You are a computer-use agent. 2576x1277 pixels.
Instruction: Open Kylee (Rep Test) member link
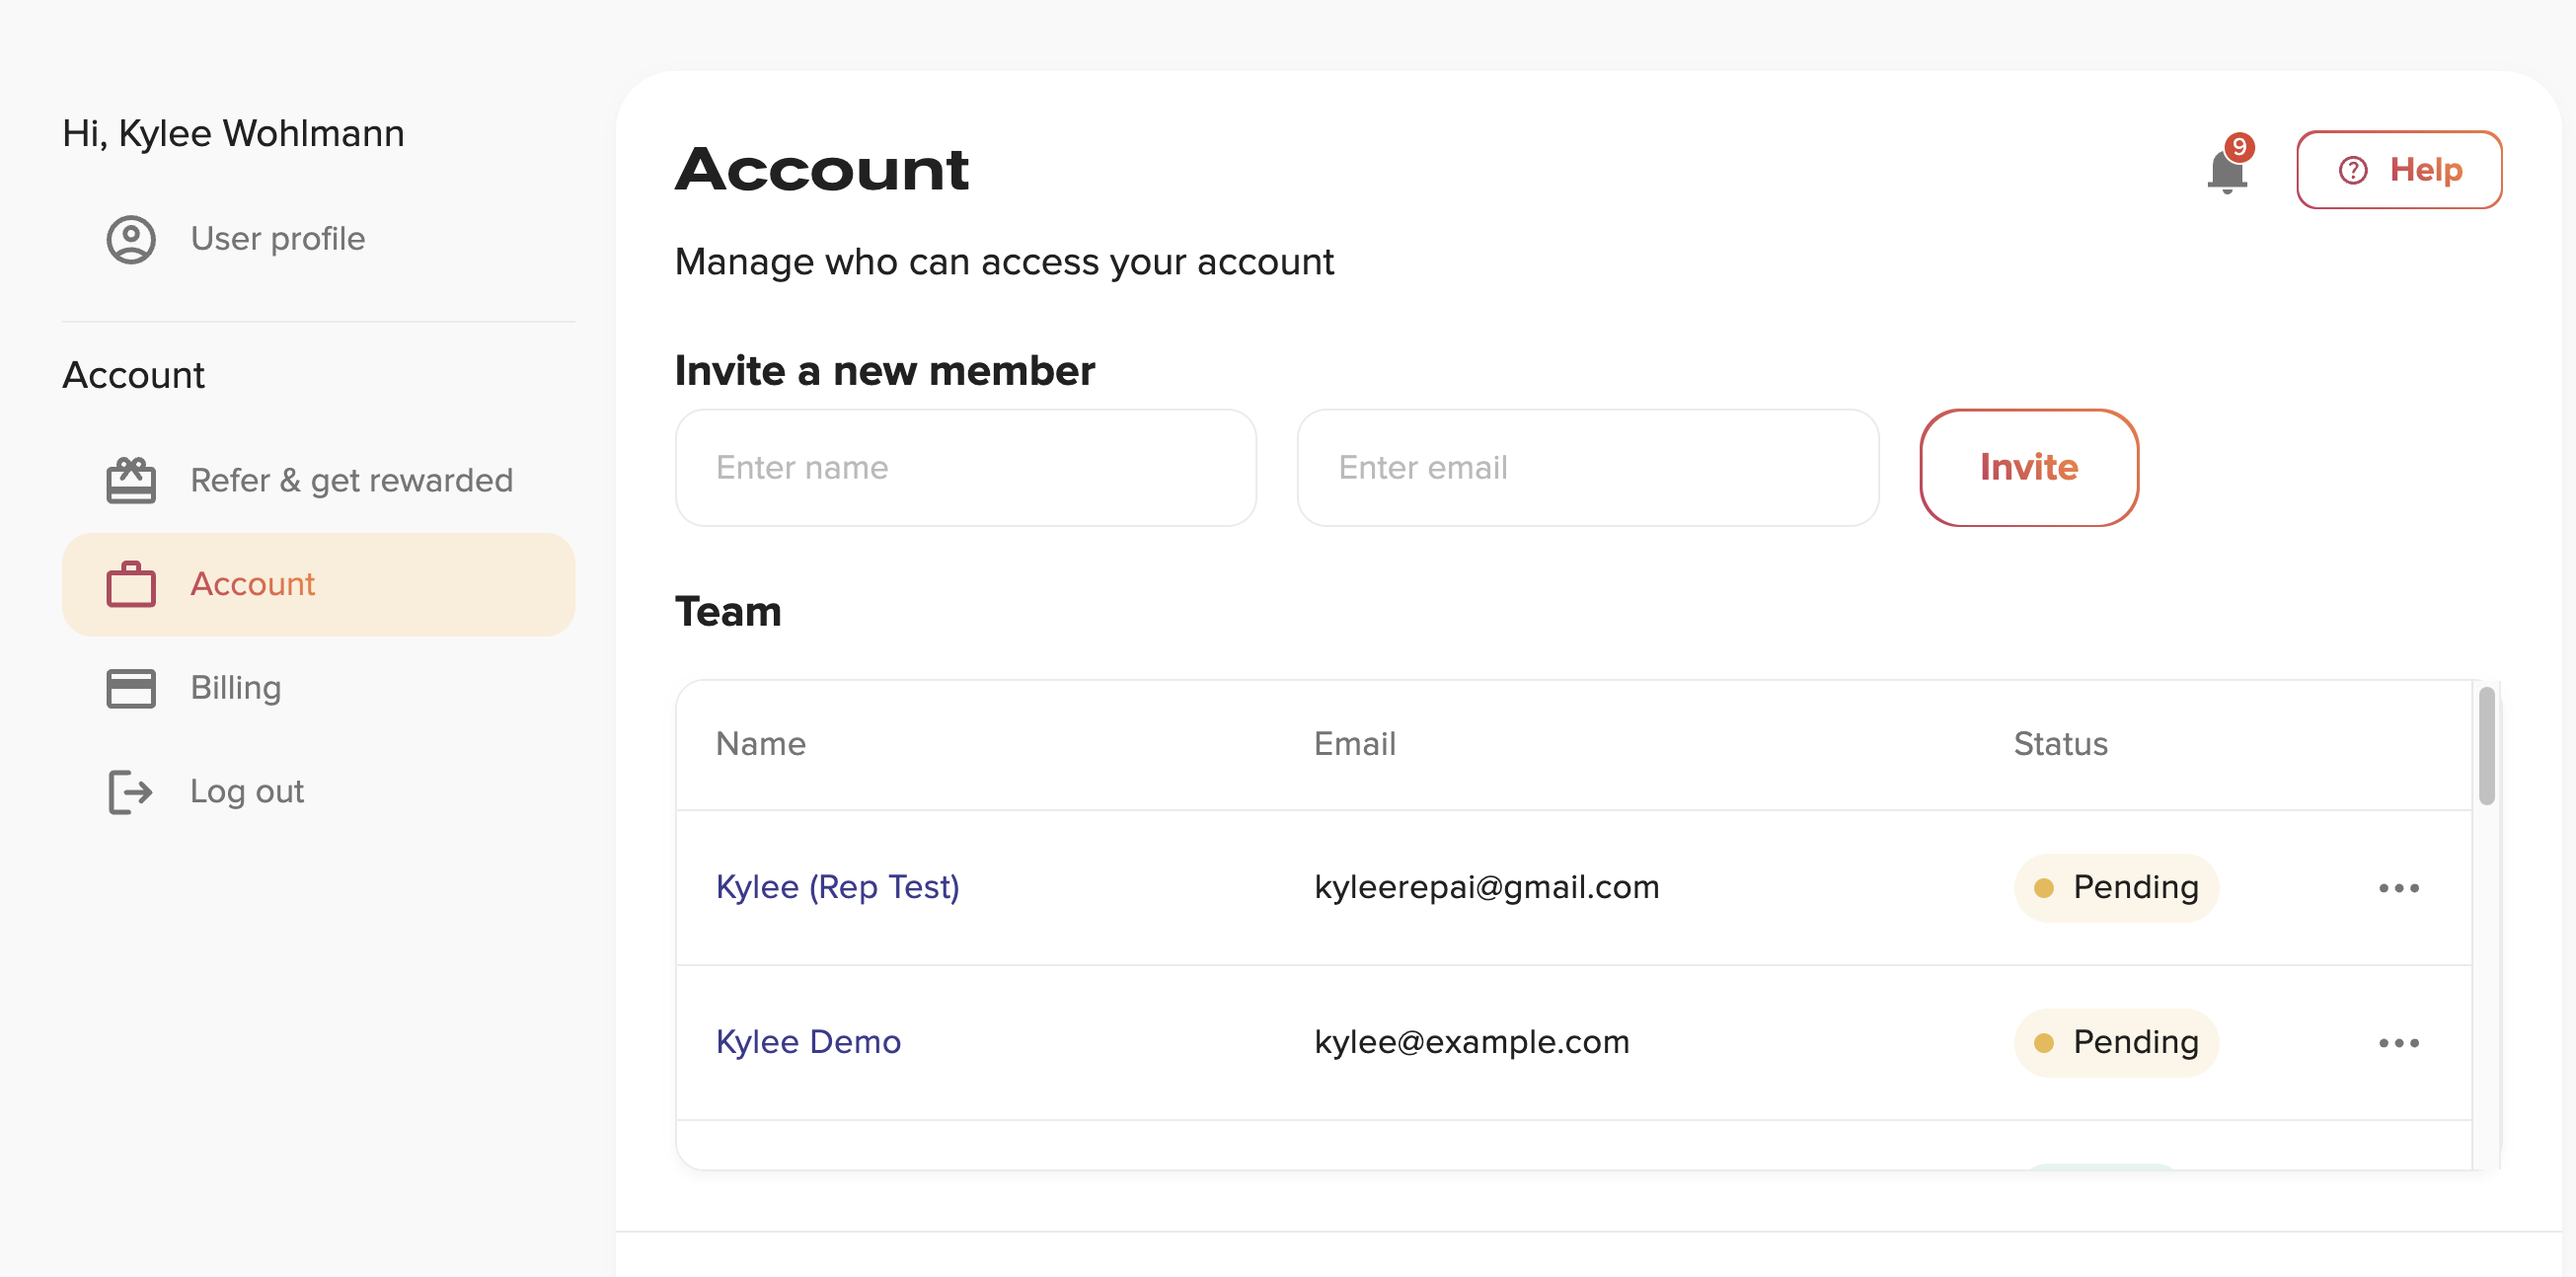837,887
